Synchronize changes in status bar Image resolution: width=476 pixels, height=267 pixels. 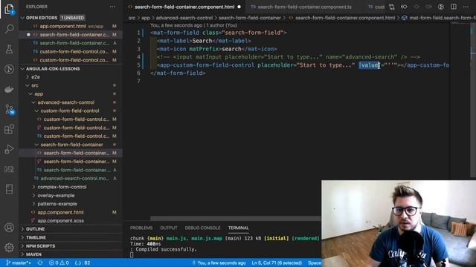(x=40, y=263)
